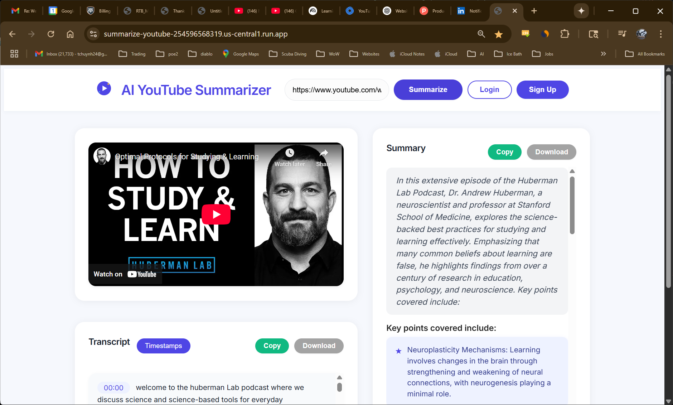
Task: Open the All Bookmarks folder
Action: click(645, 54)
